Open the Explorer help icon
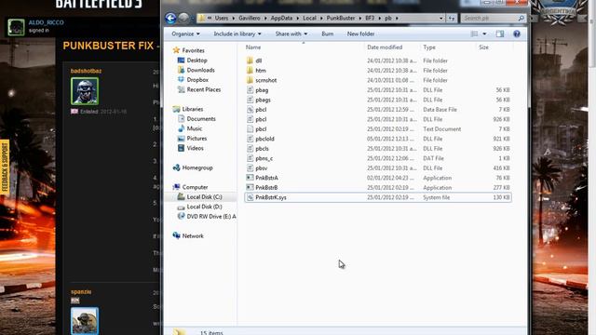Screen dimensions: 596x335 click(517, 33)
